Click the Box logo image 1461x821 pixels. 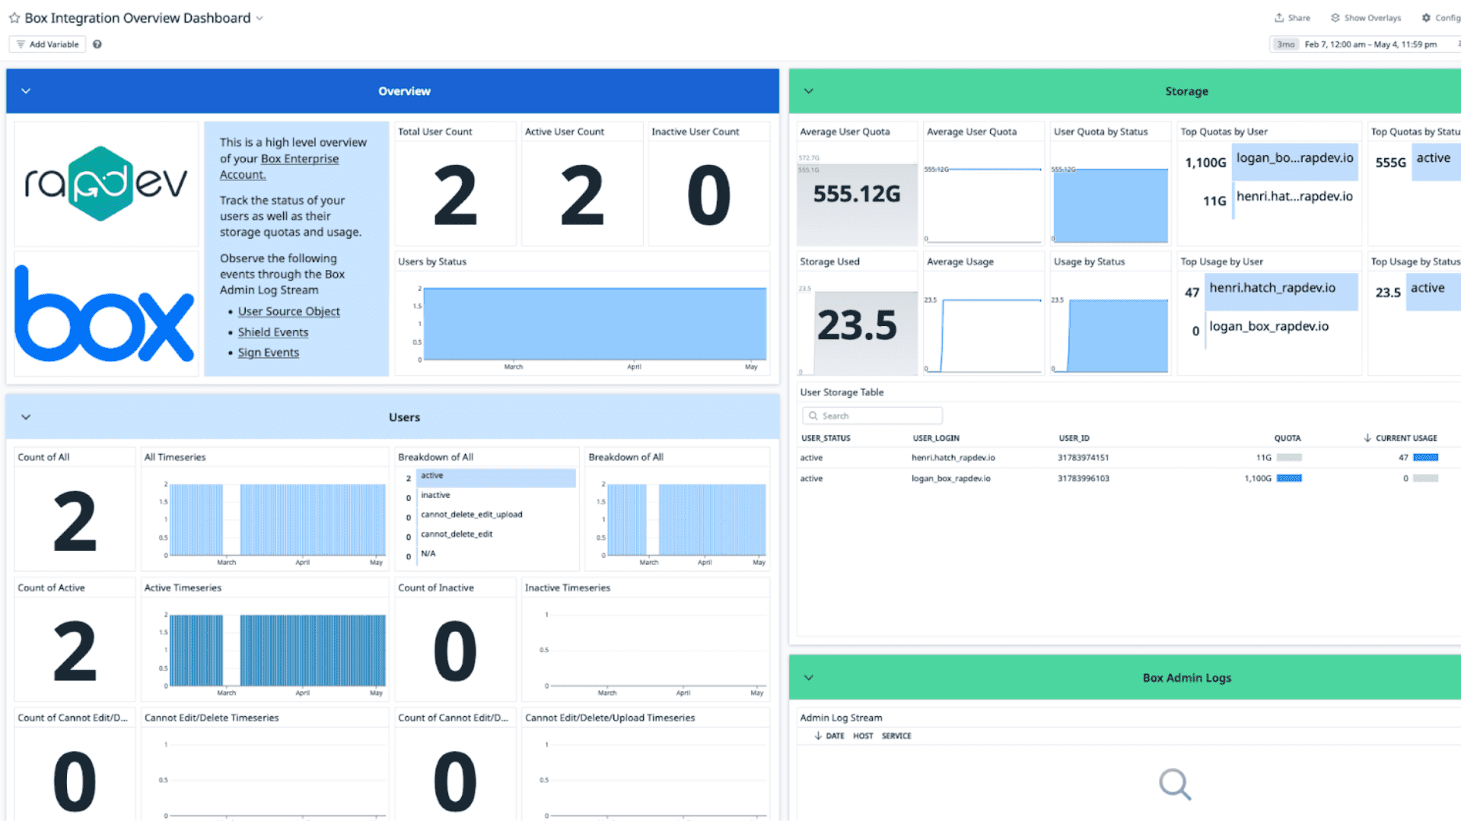106,313
